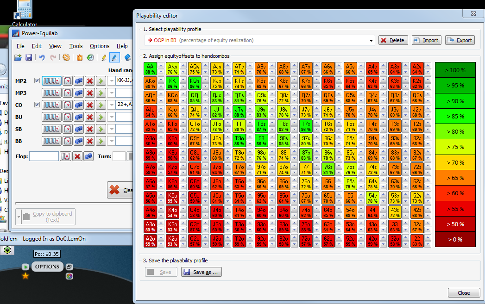Open BU hand range dropdown arrow
Screen dimensions: 485x304
(x=112, y=117)
